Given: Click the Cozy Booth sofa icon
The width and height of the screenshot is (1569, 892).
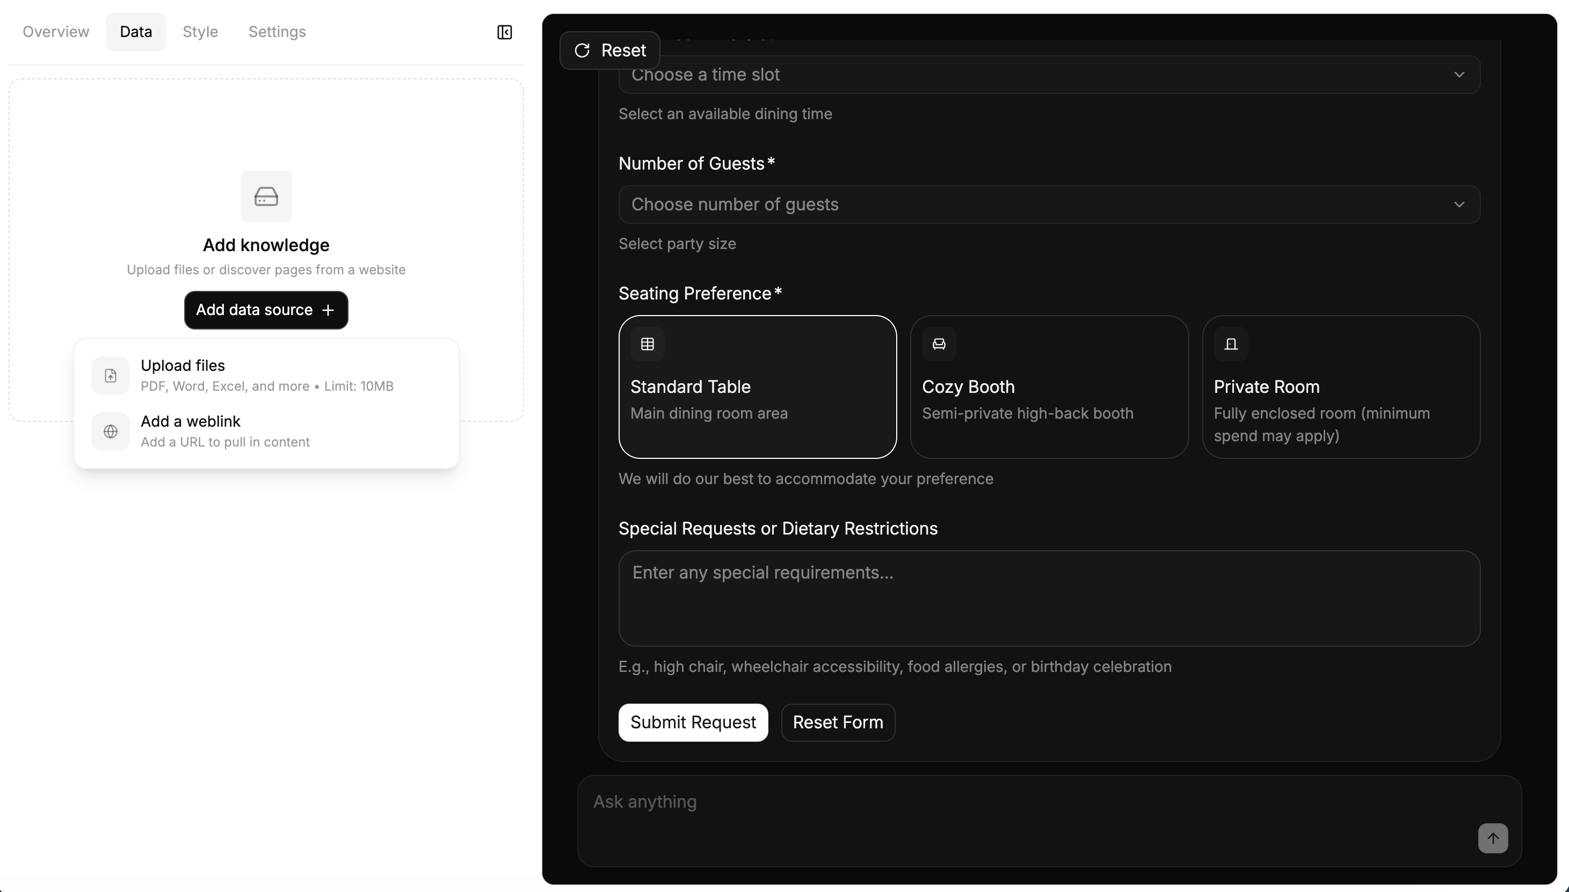Looking at the screenshot, I should [939, 345].
